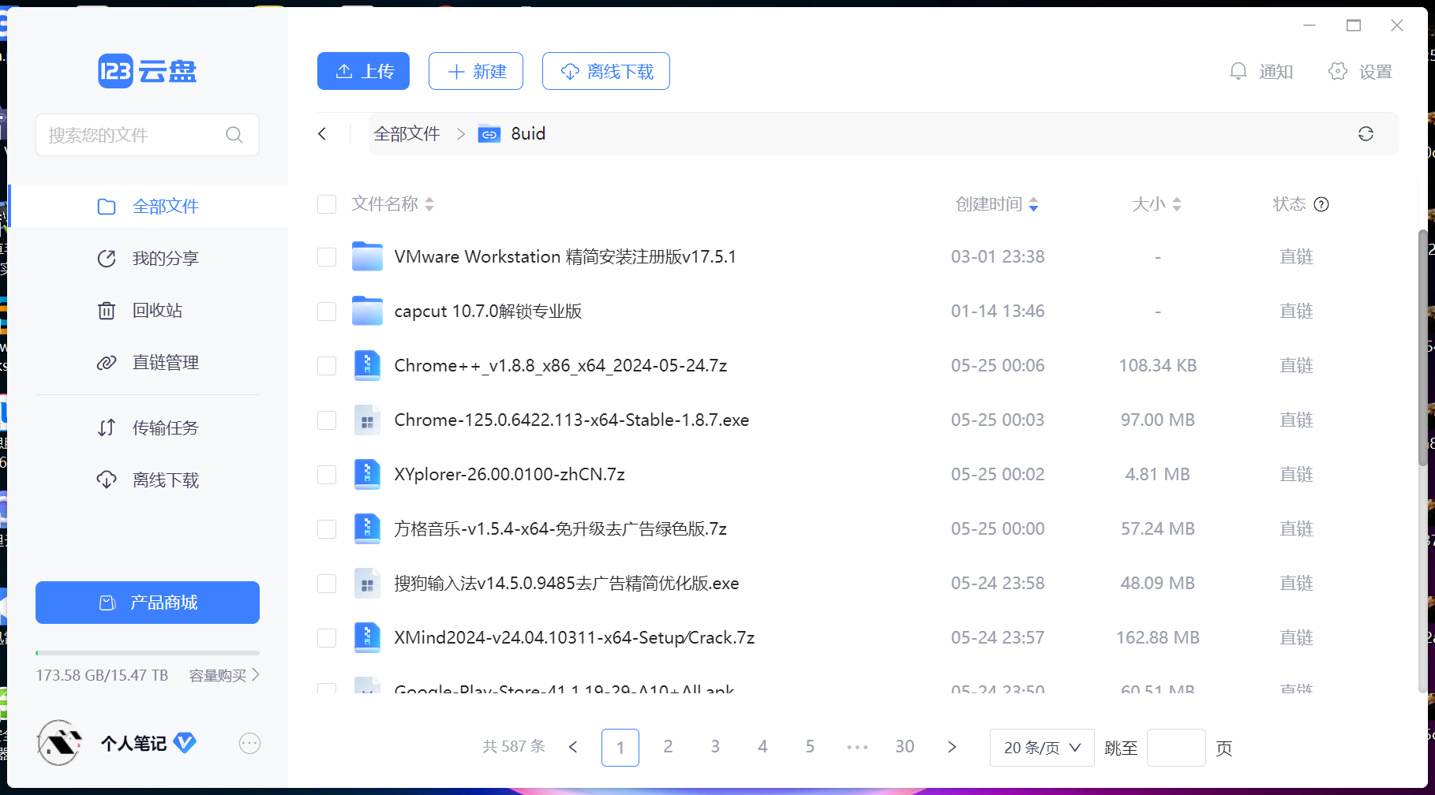Go to page 30
The image size is (1435, 795).
pos(905,747)
